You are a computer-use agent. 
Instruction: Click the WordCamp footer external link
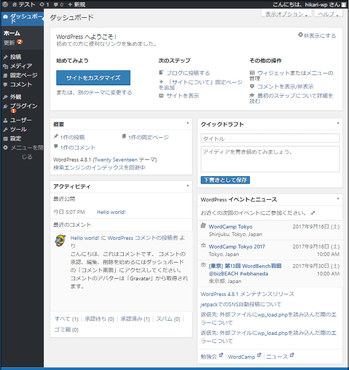tap(245, 356)
